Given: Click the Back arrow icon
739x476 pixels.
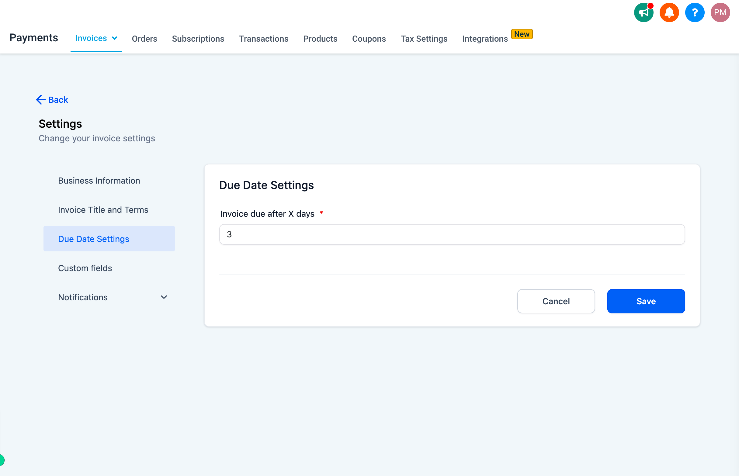Looking at the screenshot, I should [x=41, y=100].
